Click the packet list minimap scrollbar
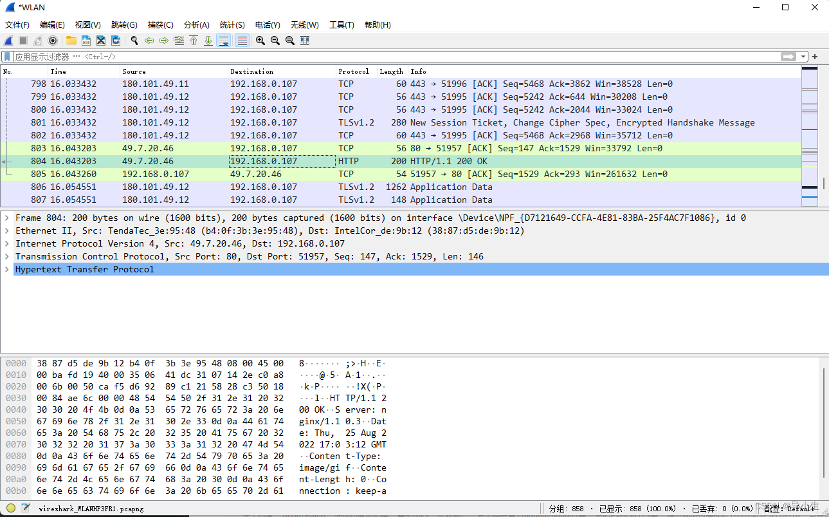829x517 pixels. pyautogui.click(x=810, y=135)
